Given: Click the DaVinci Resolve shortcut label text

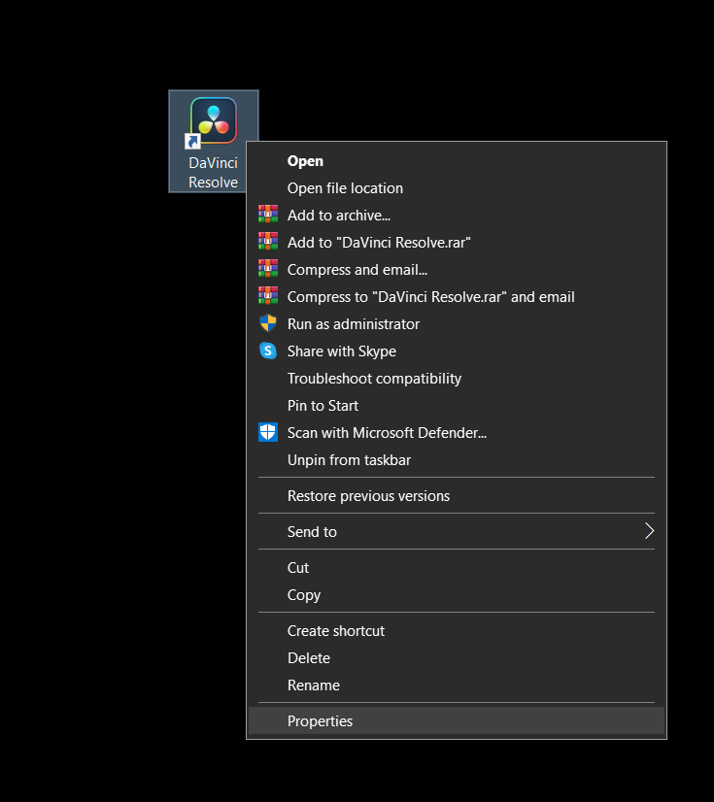Looking at the screenshot, I should point(213,173).
